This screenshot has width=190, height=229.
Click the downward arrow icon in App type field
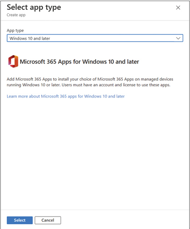coord(178,38)
